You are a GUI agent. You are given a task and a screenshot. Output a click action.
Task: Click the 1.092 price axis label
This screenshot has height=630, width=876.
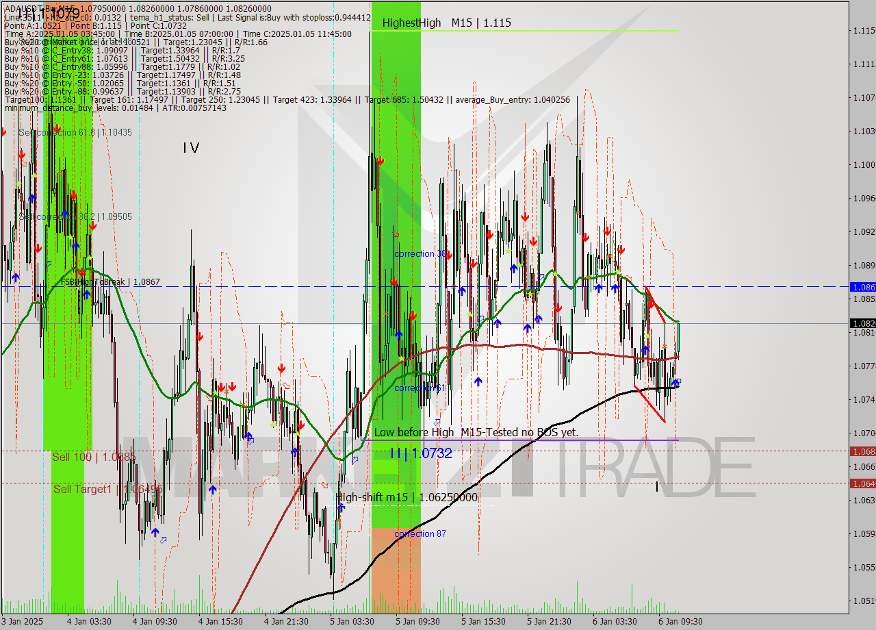pyautogui.click(x=864, y=232)
